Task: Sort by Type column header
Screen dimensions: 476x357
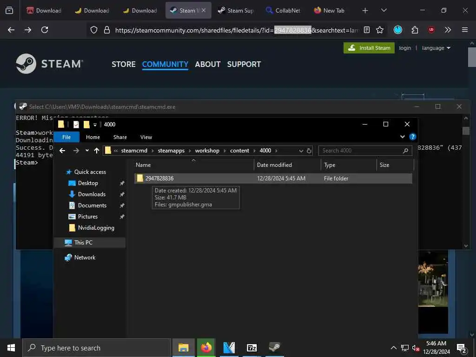Action: (349, 165)
